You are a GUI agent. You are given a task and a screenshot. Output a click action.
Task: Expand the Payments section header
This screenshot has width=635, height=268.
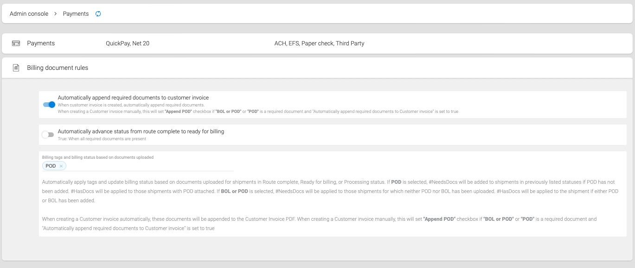click(317, 44)
